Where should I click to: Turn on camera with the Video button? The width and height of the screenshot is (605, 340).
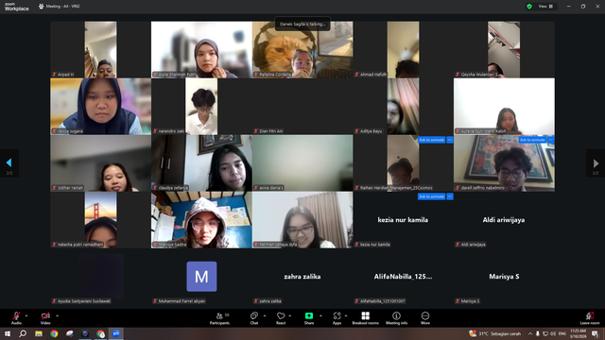click(45, 318)
